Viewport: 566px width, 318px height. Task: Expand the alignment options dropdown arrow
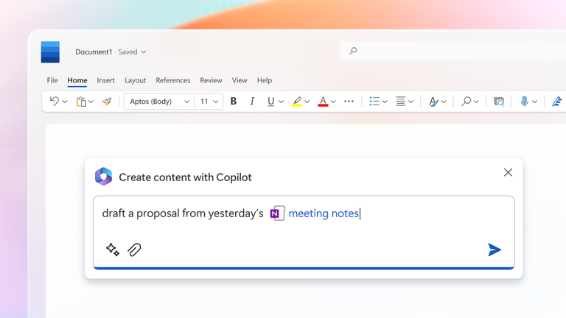click(410, 102)
